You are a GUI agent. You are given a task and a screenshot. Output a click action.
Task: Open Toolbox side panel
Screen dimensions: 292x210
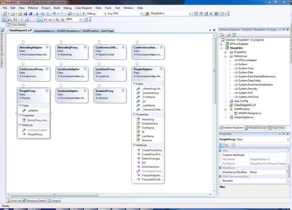(x=2, y=61)
